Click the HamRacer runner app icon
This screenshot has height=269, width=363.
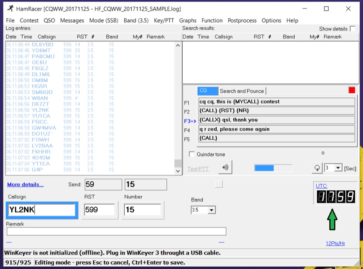pyautogui.click(x=10, y=8)
